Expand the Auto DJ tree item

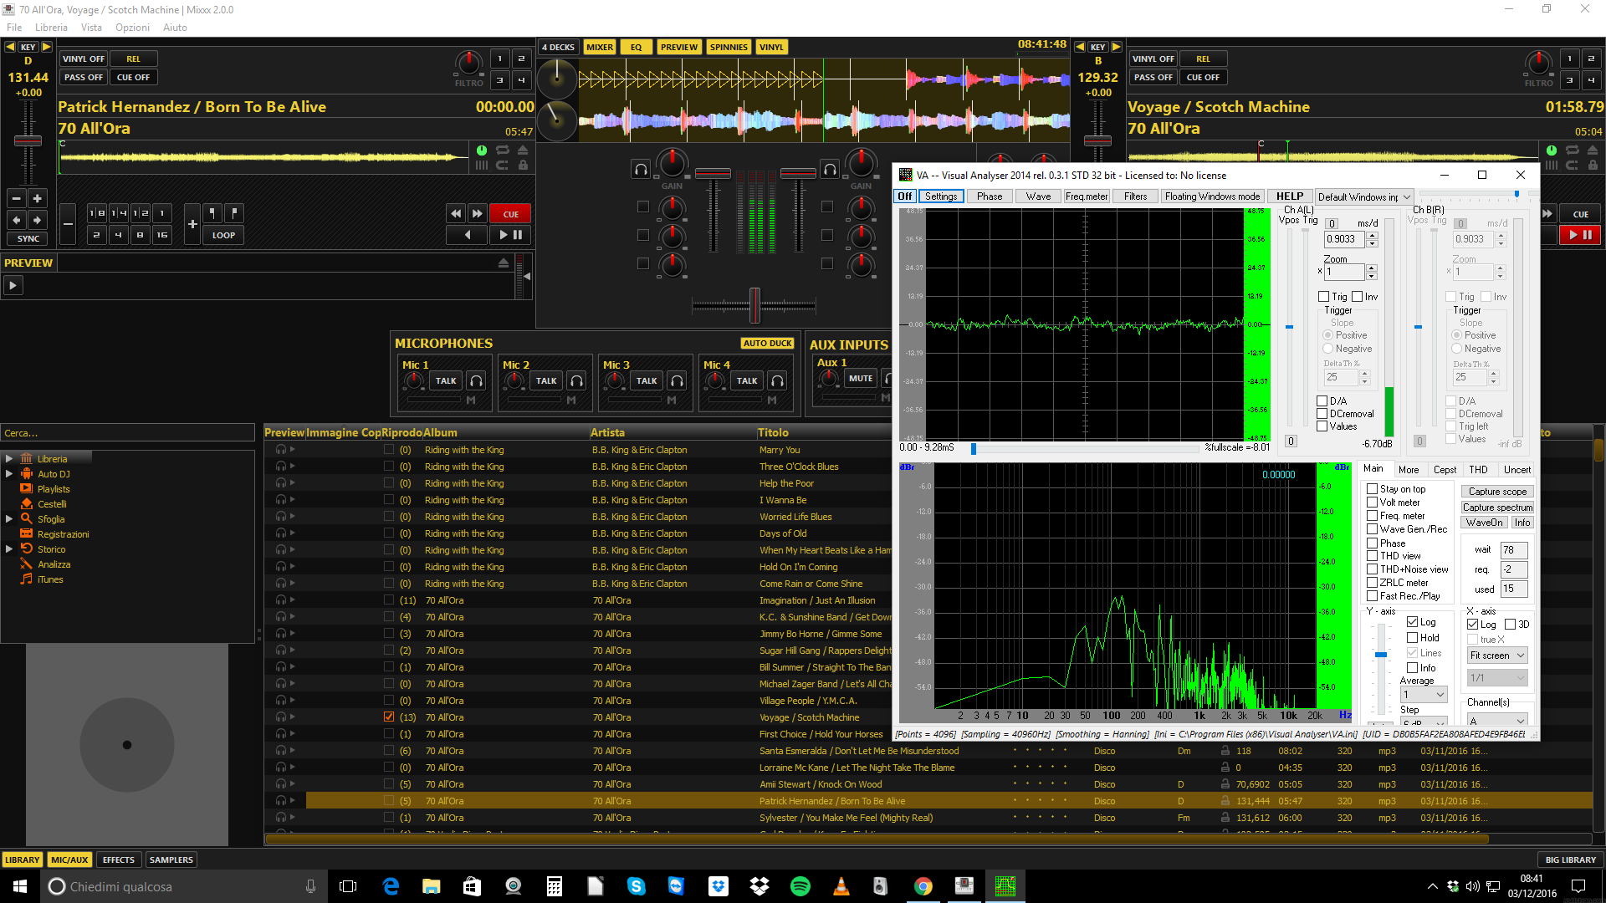pos(9,474)
